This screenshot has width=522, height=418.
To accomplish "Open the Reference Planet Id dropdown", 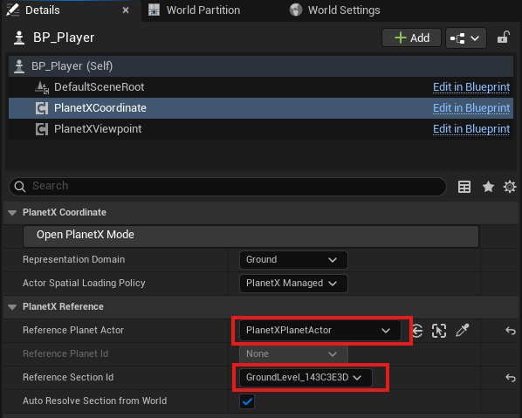I will point(293,354).
